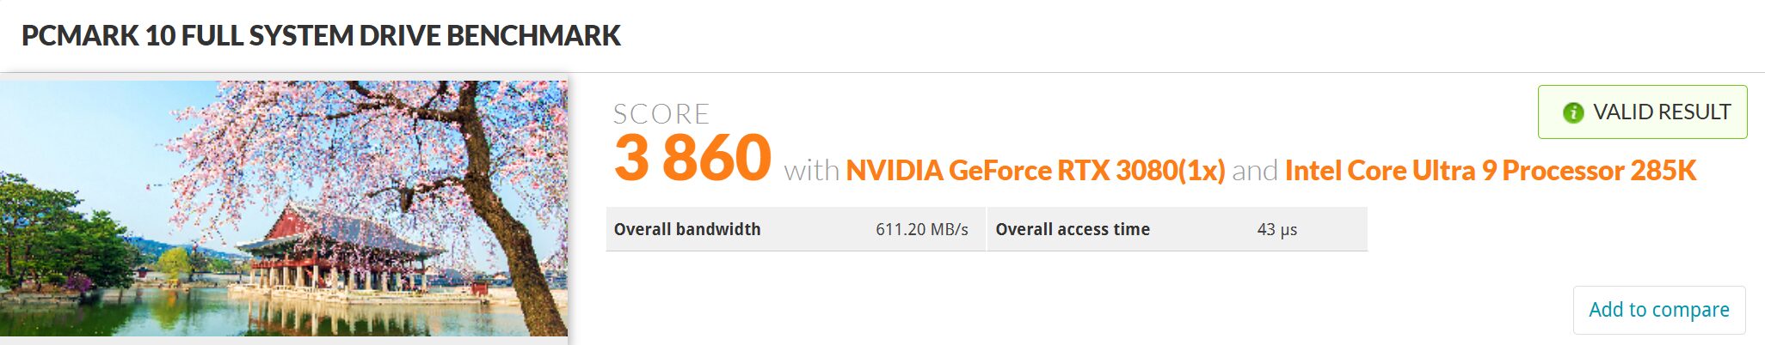Select the 611.20 MB/s bandwidth value
The height and width of the screenshot is (345, 1765).
point(921,229)
